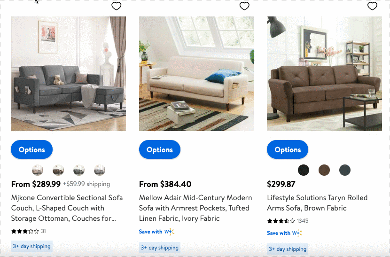Open the brown Taryn sofa product image
Image resolution: width=390 pixels, height=257 pixels.
coord(324,74)
